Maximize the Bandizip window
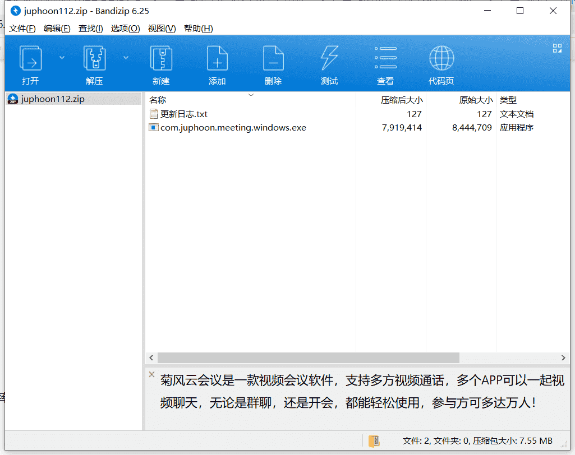The width and height of the screenshot is (575, 455). 520,11
